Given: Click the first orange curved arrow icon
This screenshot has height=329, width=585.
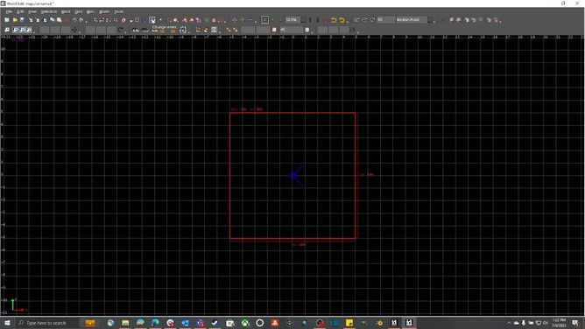Looking at the screenshot, I should (334, 20).
